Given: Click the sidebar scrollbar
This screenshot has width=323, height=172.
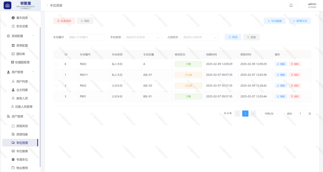Looking at the screenshot, I should (40, 97).
